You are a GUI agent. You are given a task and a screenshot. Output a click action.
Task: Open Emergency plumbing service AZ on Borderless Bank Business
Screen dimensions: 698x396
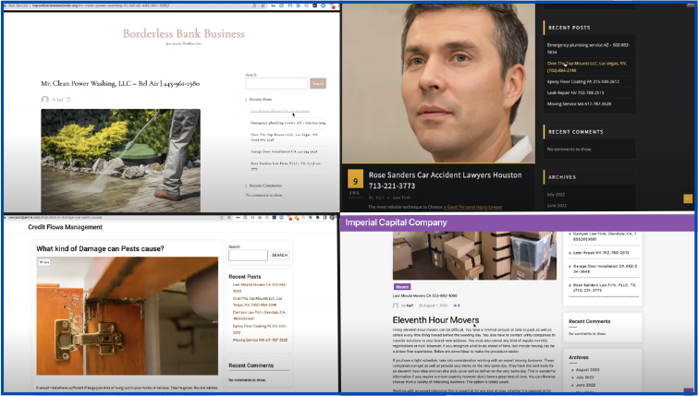[x=288, y=123]
